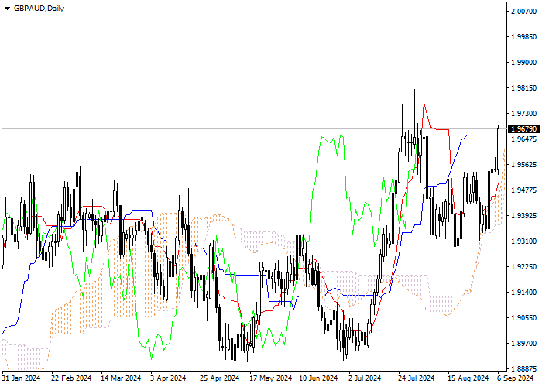The height and width of the screenshot is (387, 542).
Task: Click the 24 Jul 2024 date label
Action: (x=417, y=378)
